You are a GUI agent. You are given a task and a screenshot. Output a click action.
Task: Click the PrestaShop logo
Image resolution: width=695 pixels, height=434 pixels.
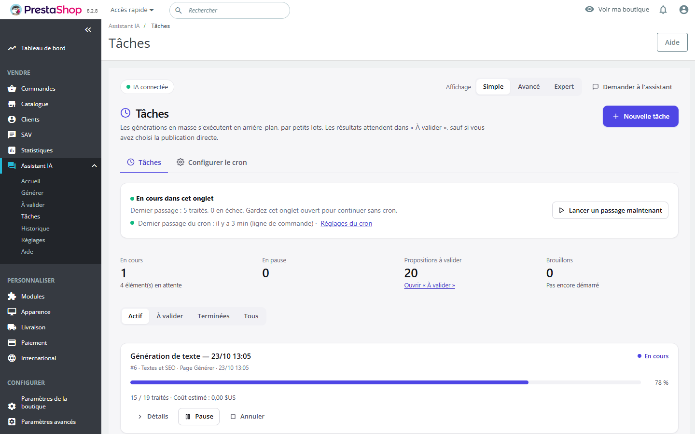pyautogui.click(x=46, y=10)
